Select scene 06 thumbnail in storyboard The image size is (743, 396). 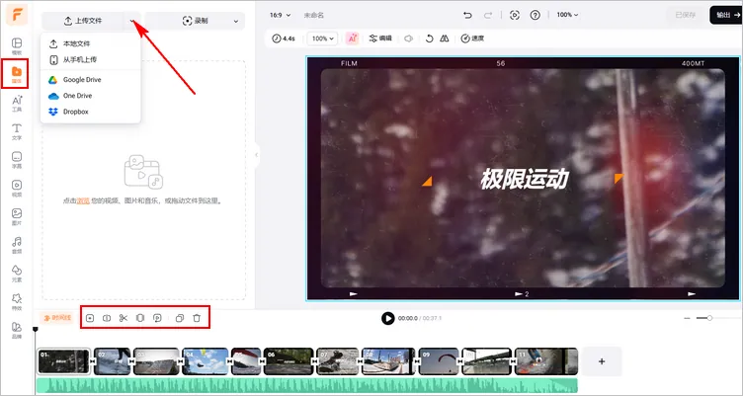(289, 361)
